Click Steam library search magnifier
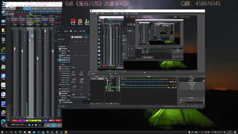The width and height of the screenshot is (238, 134). [x=59, y=43]
